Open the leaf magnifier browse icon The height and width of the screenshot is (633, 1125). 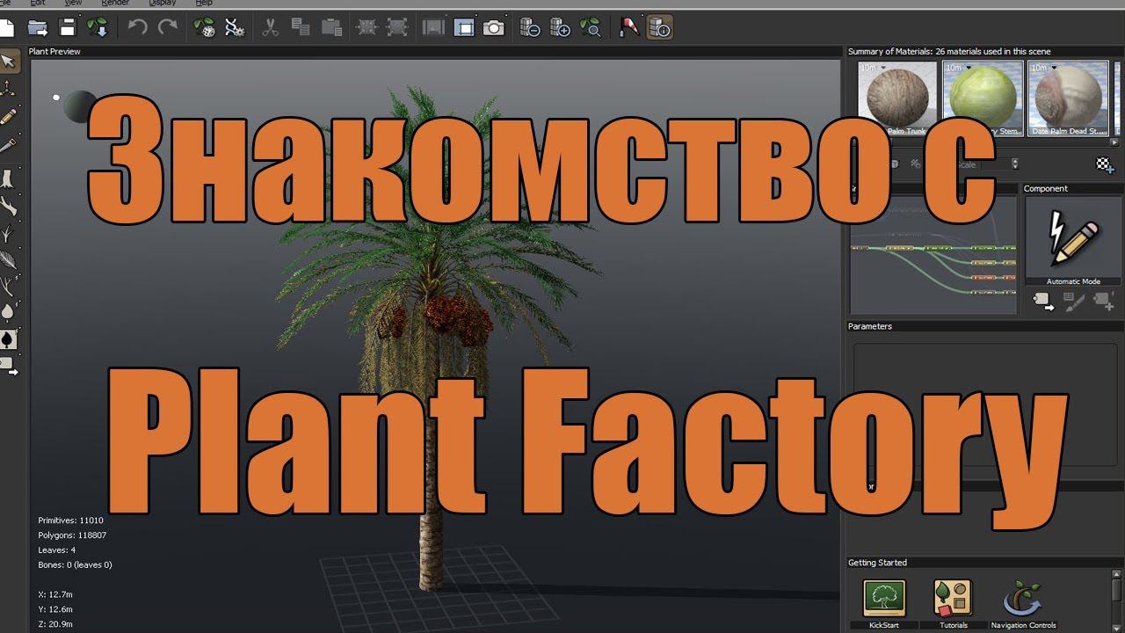coord(591,28)
